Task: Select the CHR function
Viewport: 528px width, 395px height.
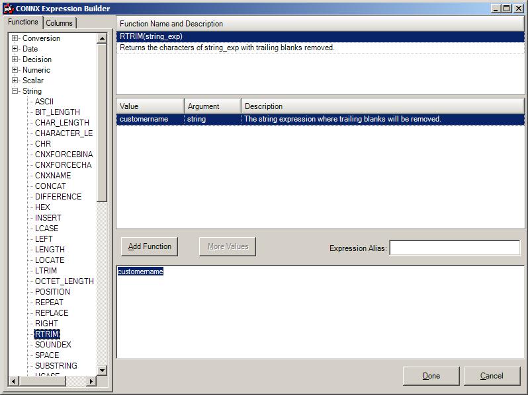Action: (x=43, y=144)
